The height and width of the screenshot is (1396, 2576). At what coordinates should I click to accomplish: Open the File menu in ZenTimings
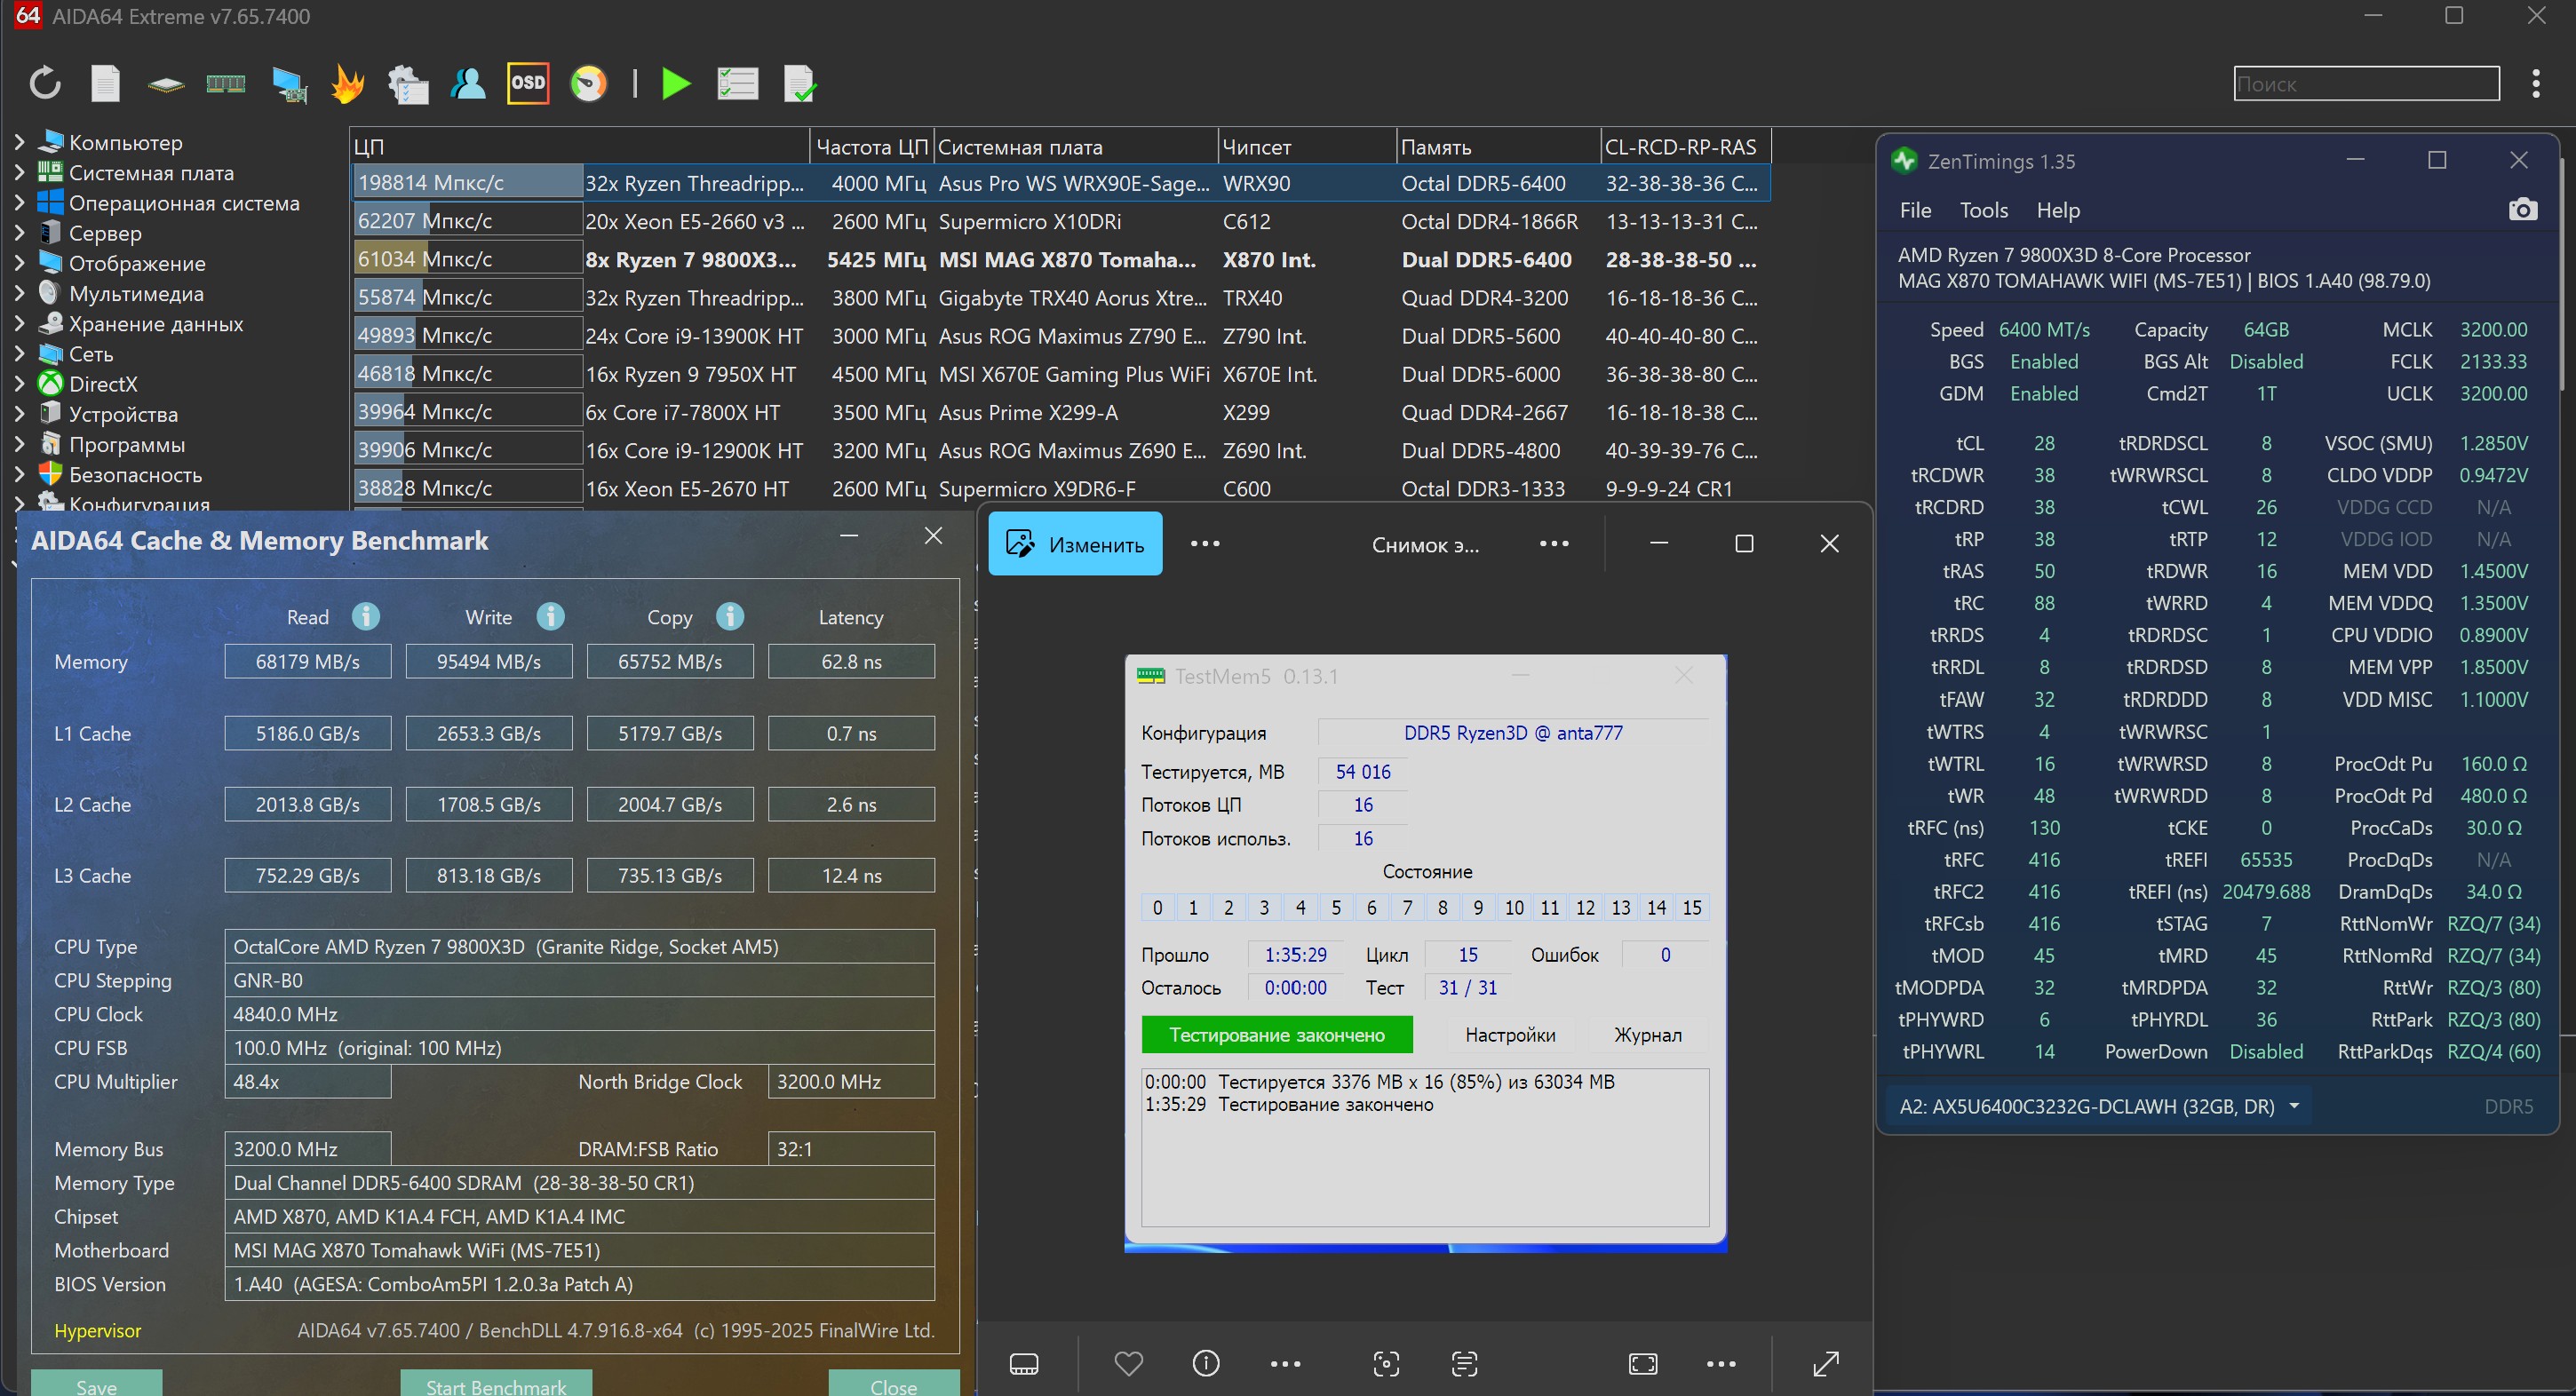click(x=1915, y=210)
